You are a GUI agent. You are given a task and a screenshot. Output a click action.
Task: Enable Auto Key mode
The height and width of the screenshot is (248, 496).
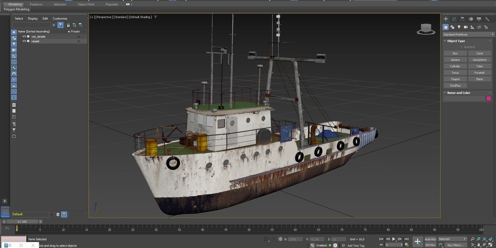click(430, 239)
